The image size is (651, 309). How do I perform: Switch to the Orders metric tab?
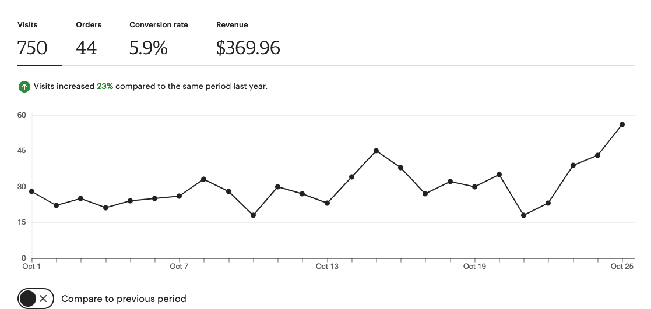(89, 41)
